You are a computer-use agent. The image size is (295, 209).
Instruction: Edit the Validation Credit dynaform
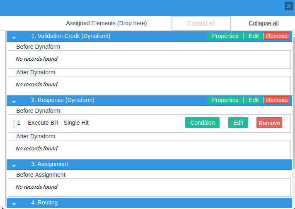tap(254, 36)
